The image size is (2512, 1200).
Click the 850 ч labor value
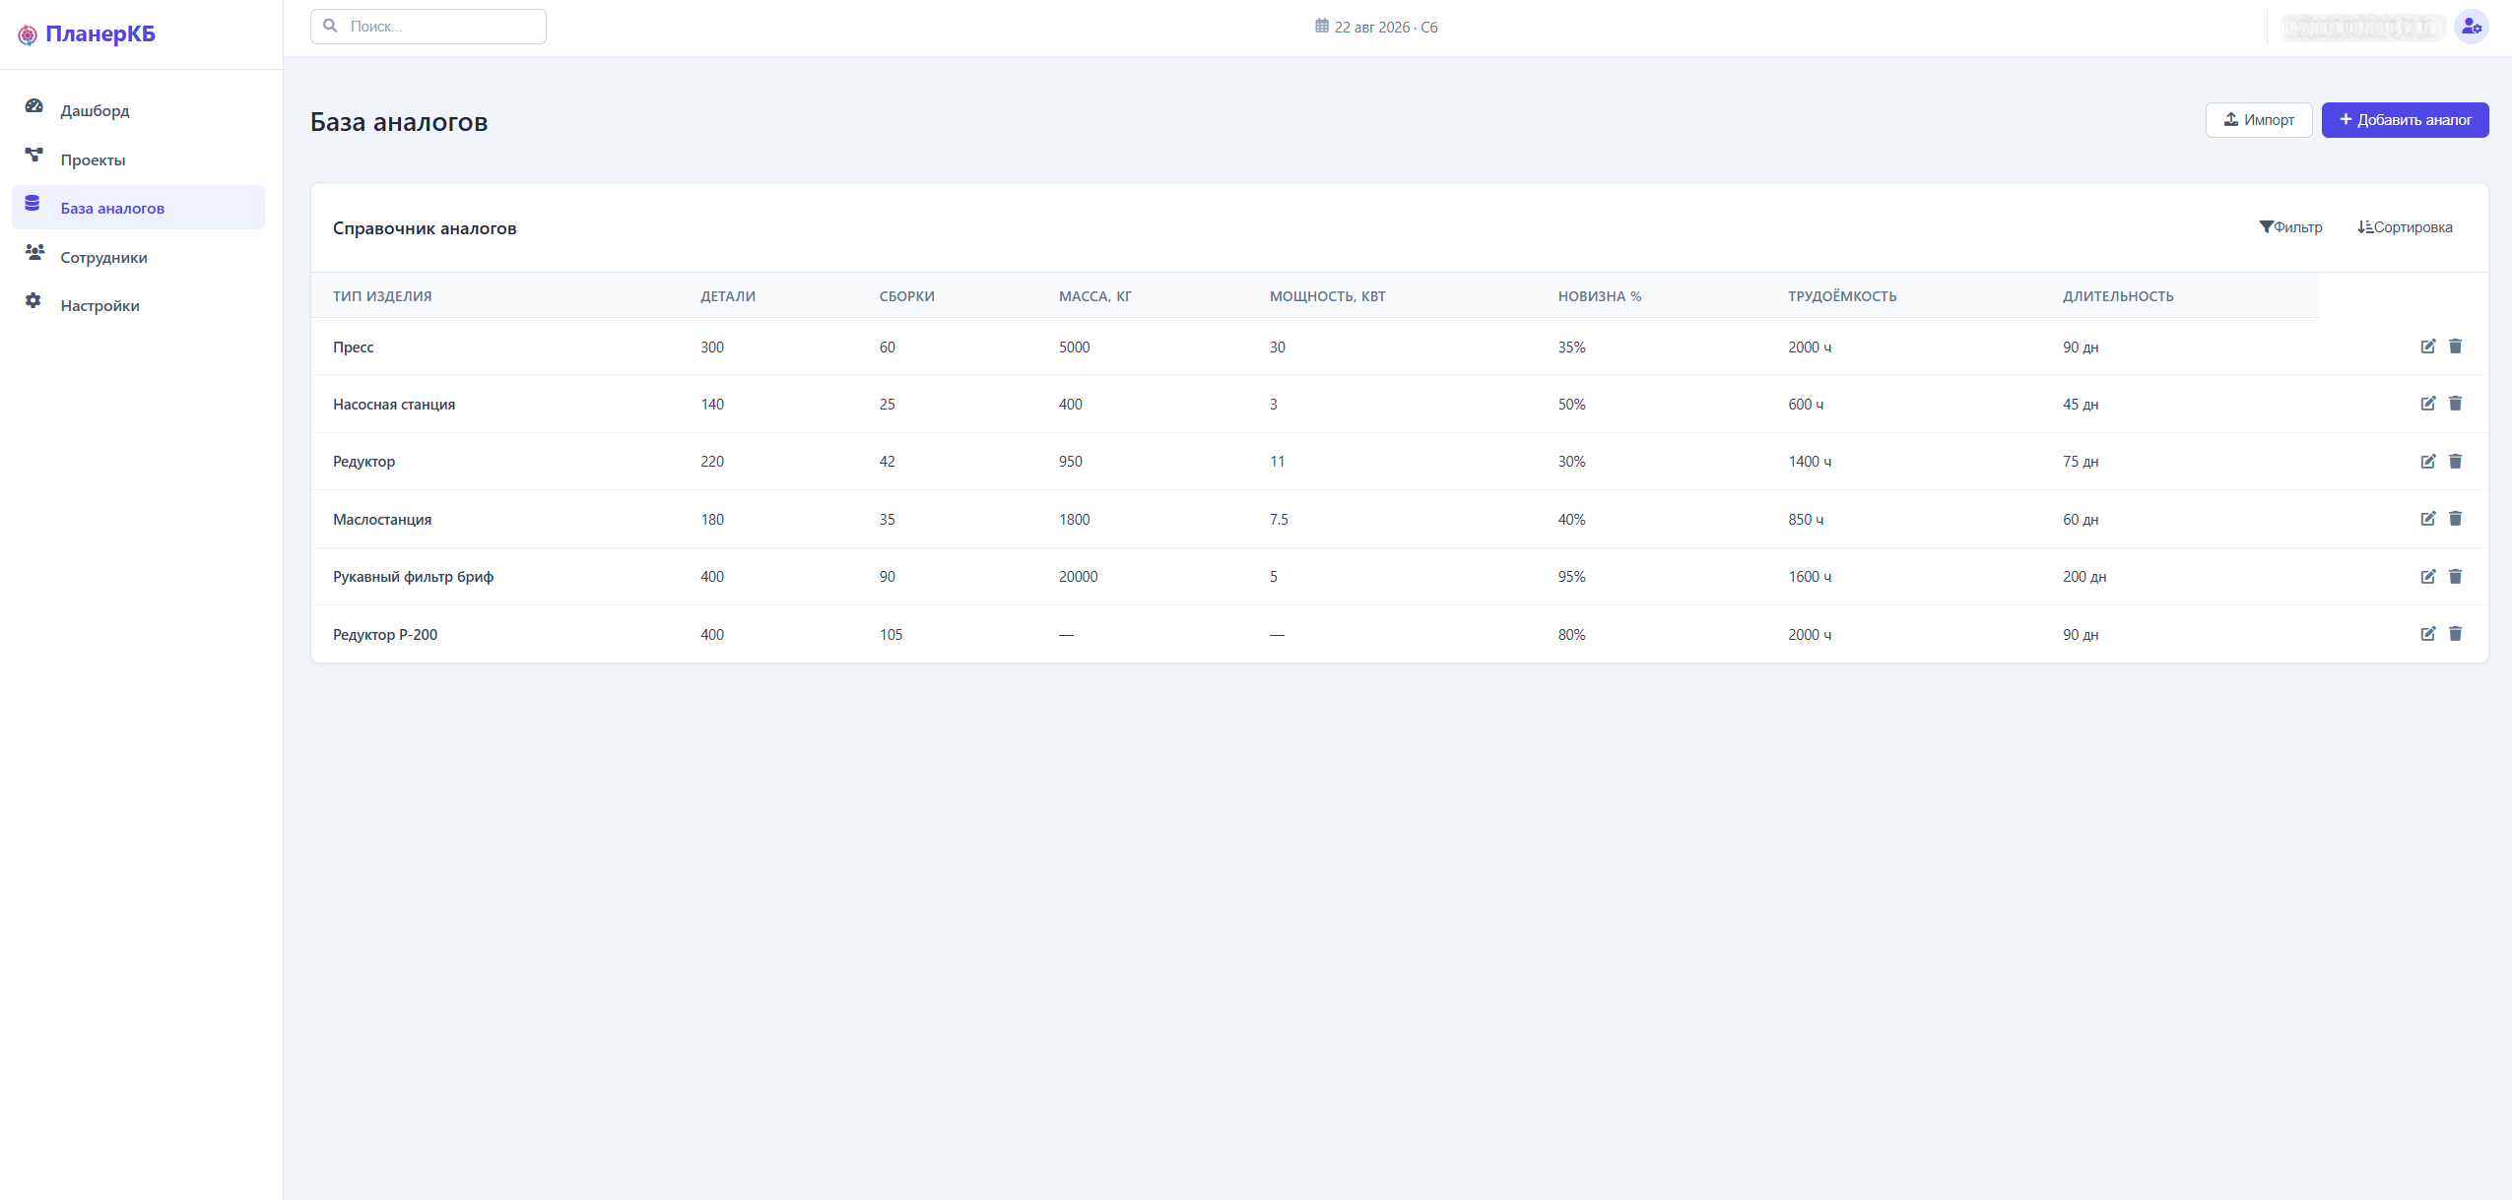pos(1806,520)
